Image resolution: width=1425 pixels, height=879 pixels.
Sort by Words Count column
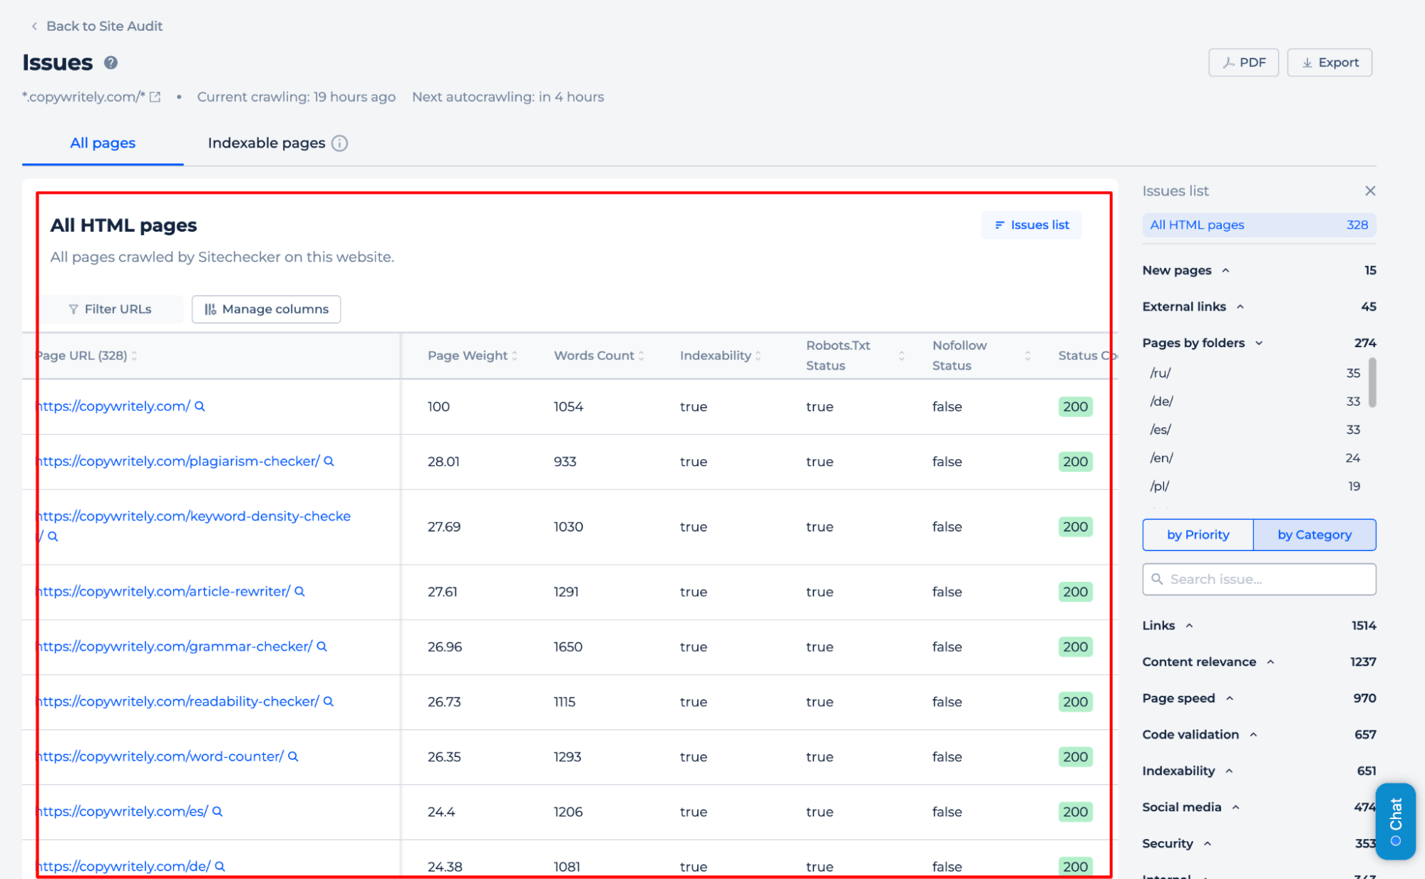click(x=641, y=356)
